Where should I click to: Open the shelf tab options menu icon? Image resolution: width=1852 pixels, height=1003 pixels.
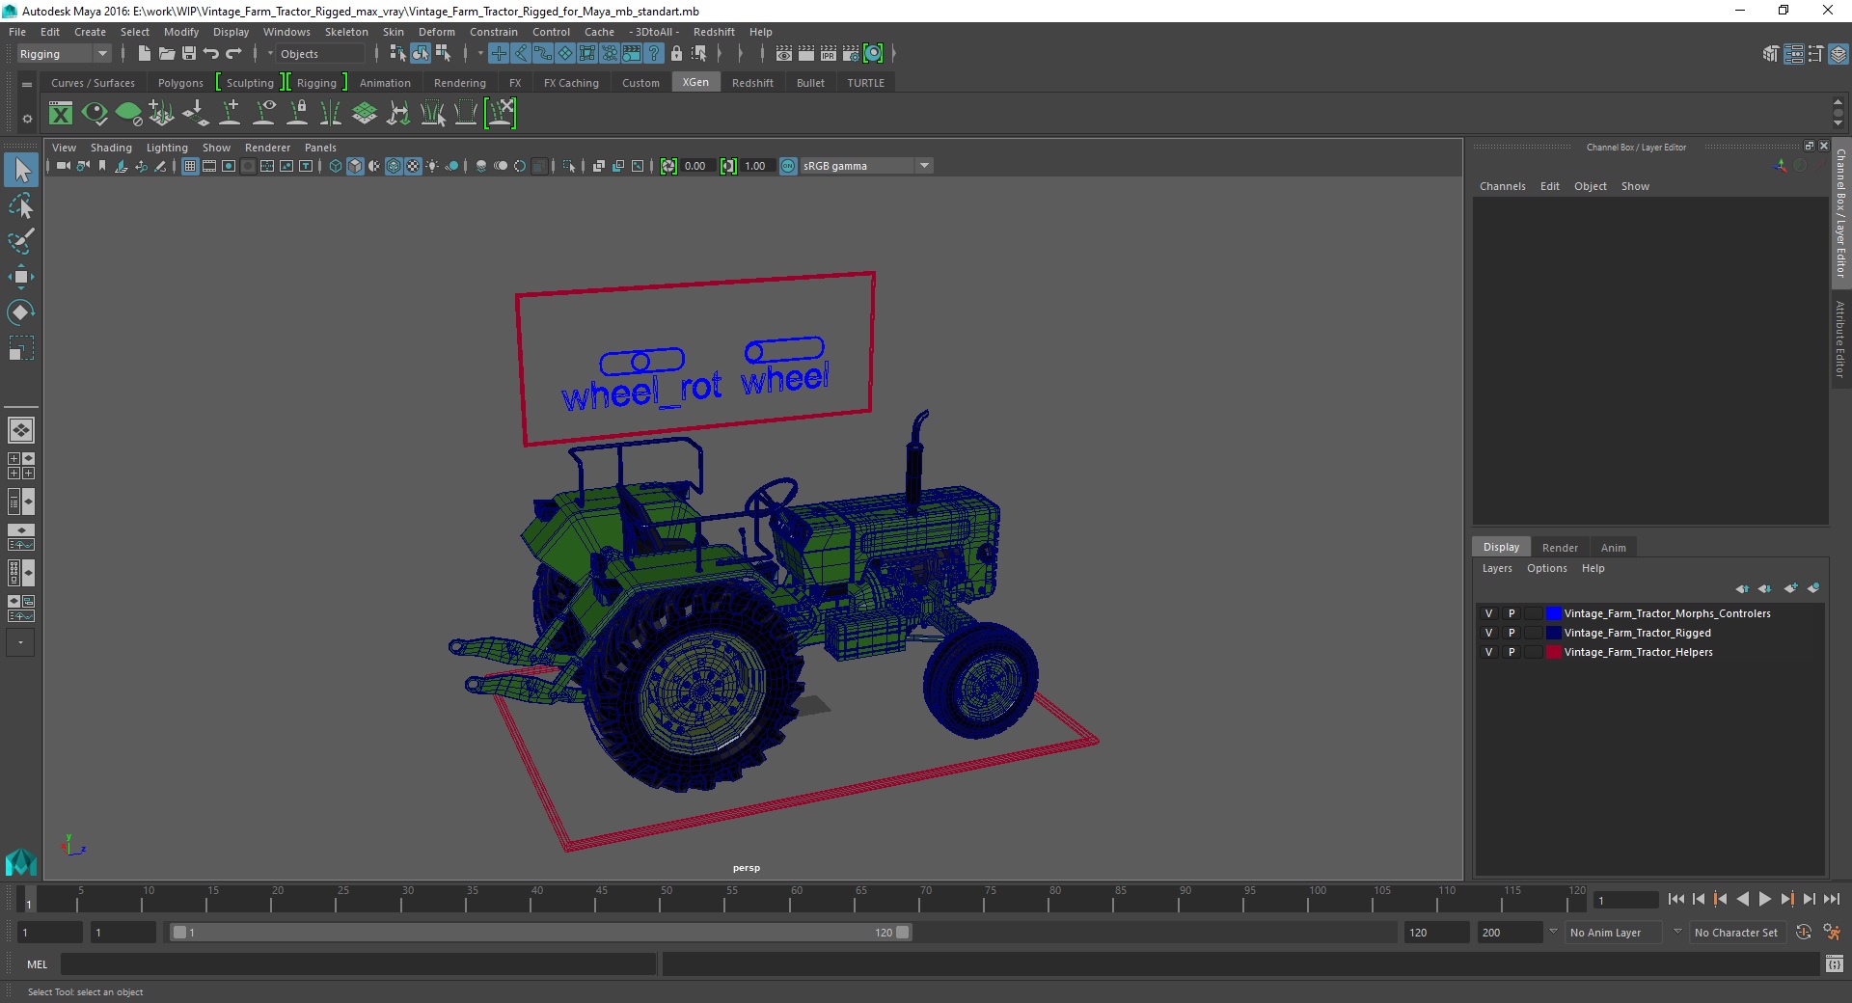[27, 84]
